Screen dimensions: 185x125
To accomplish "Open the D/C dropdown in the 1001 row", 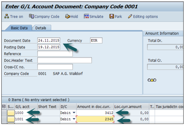I will coord(74,119).
